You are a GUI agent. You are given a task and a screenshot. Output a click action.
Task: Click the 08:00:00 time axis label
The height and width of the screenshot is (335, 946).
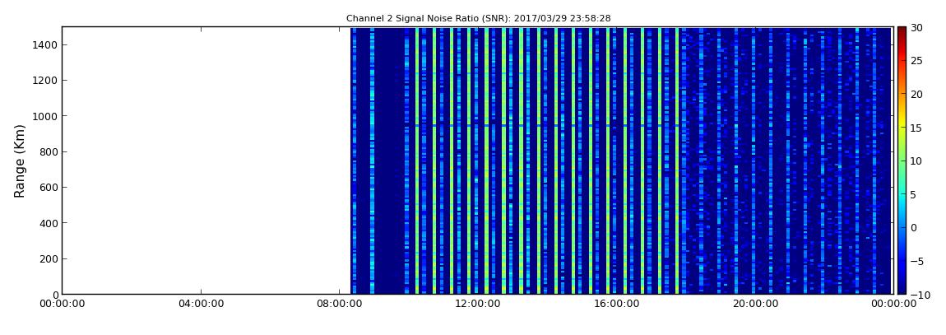[x=339, y=304]
